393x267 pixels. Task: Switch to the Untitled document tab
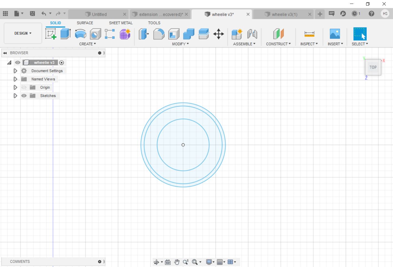point(98,14)
